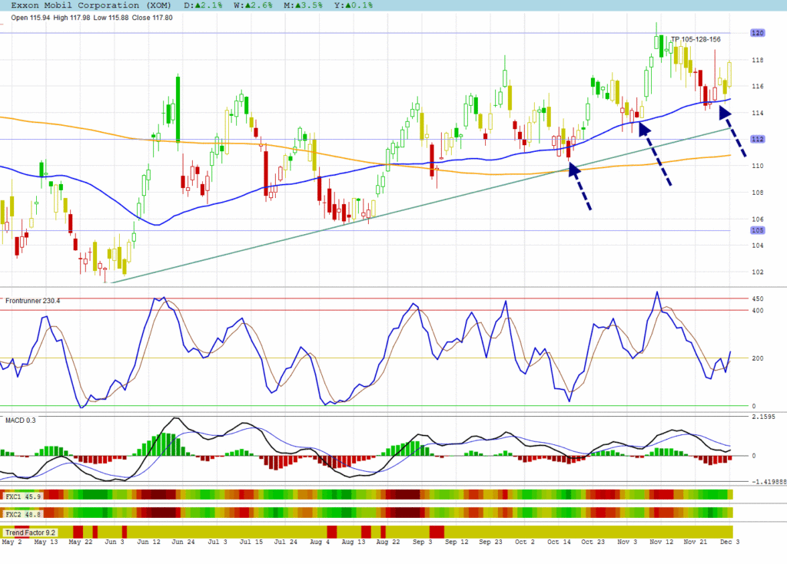Select the Frontrunner 230.4 indicator label
The height and width of the screenshot is (564, 787).
coord(33,301)
